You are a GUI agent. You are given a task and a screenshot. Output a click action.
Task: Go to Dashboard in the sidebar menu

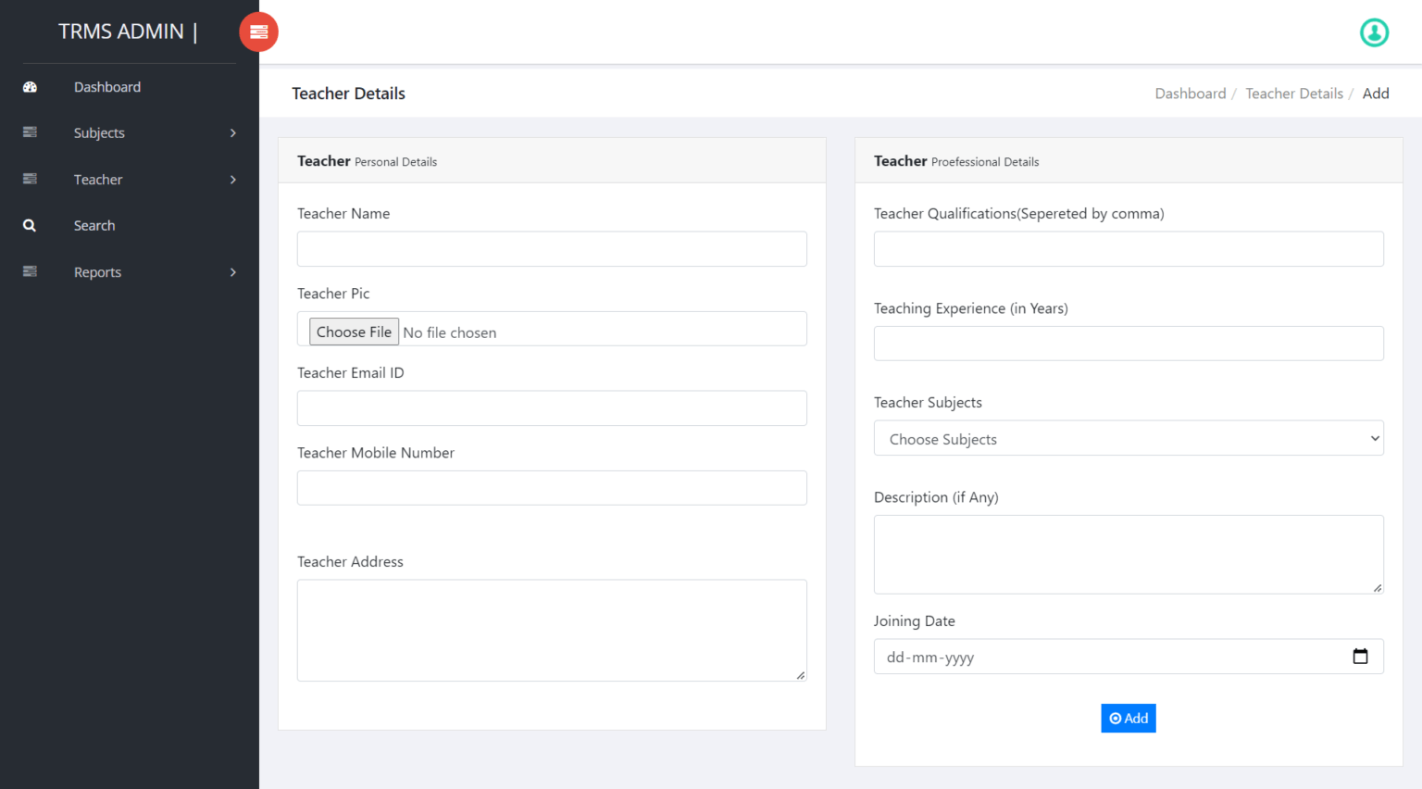[x=107, y=87]
